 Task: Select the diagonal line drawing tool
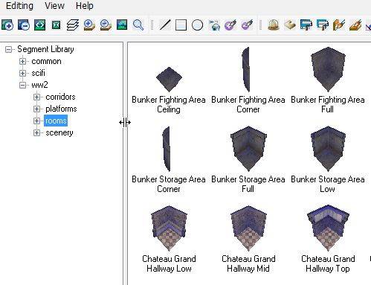point(165,25)
